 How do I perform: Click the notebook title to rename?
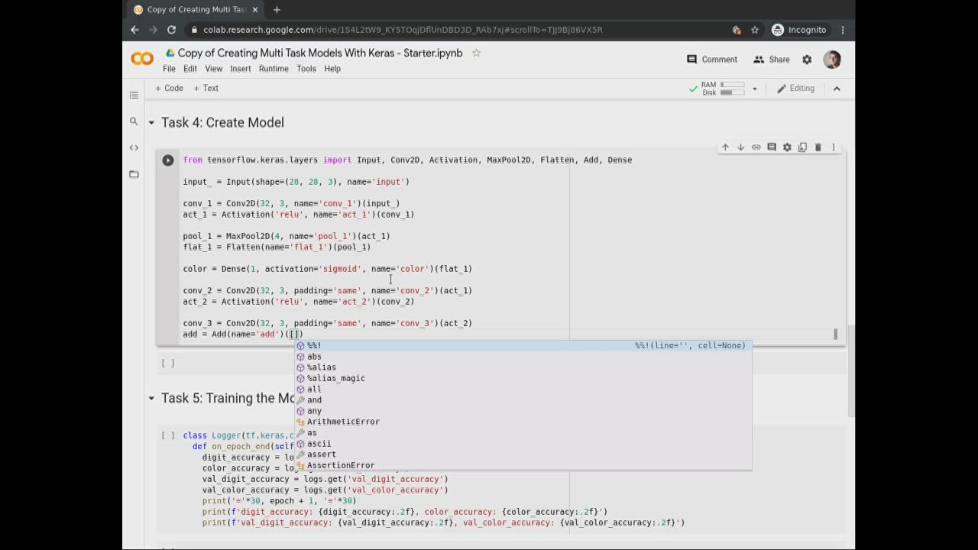(320, 53)
